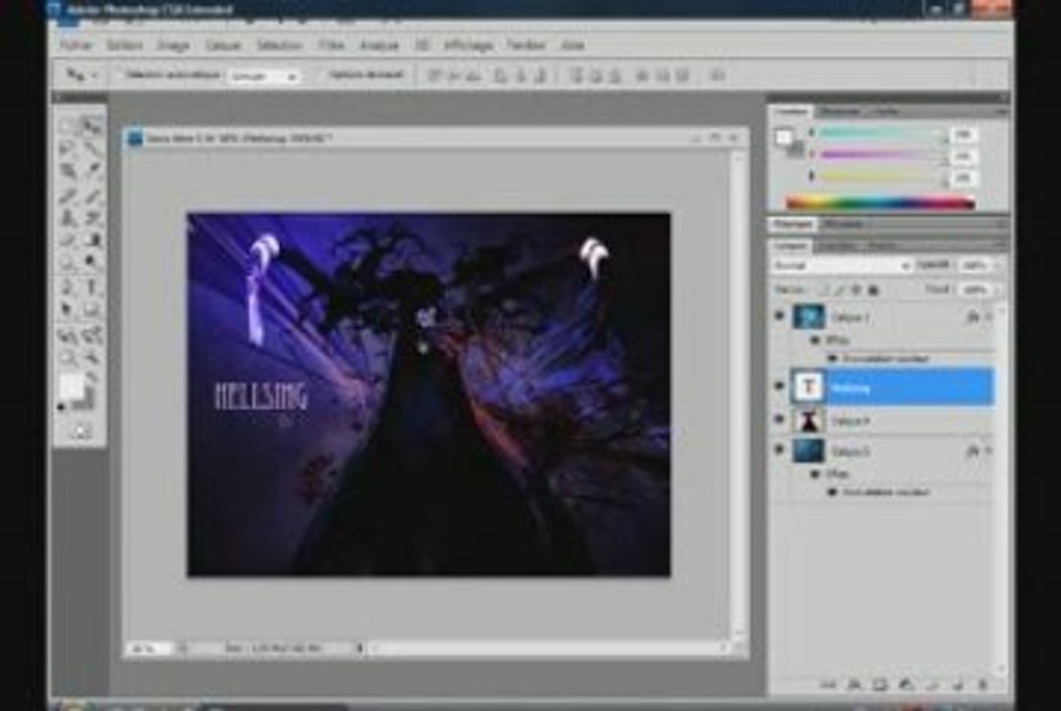Switch to the Couches tab
The height and width of the screenshot is (711, 1061).
[x=838, y=246]
